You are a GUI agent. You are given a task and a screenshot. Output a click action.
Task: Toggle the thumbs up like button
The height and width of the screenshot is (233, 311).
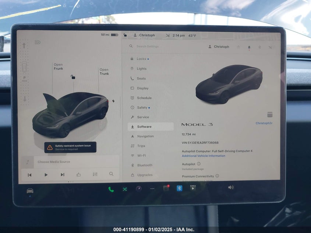(79, 174)
